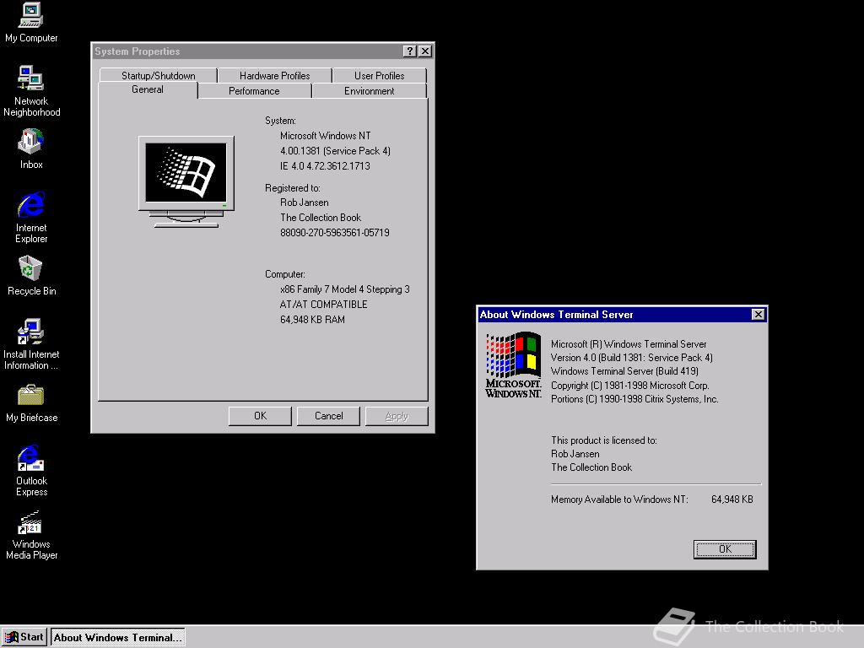Click 'Microsoft Windows NT' in System Properties
Screen dimensions: 864x648
click(x=325, y=136)
